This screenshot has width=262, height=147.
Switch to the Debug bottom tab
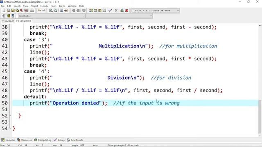59,140
